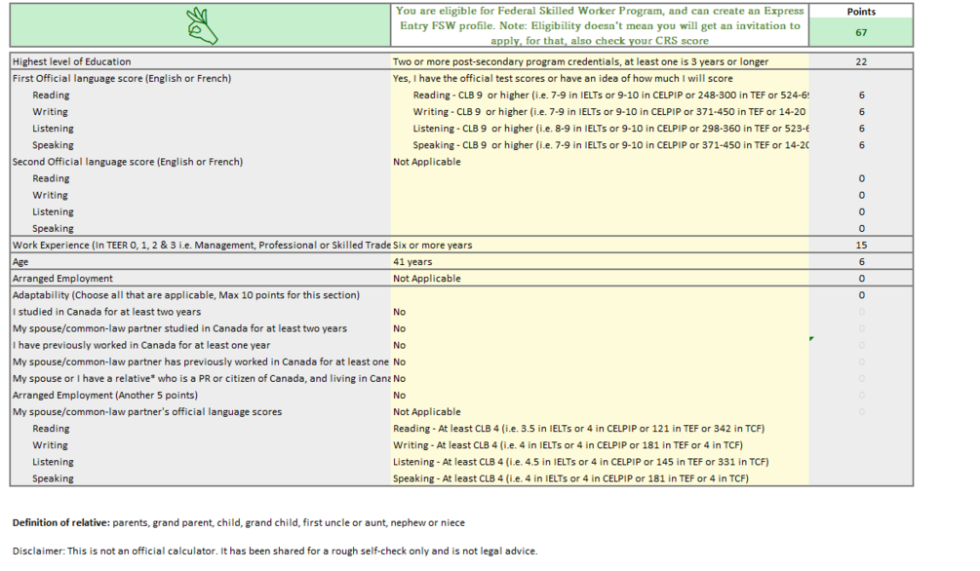Click the 'Arranged Employment' row label
Image resolution: width=980 pixels, height=571 pixels.
[62, 278]
